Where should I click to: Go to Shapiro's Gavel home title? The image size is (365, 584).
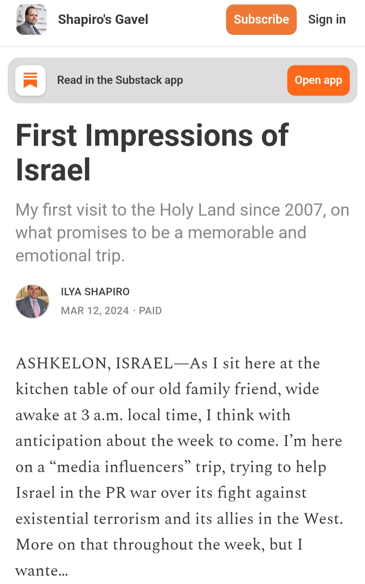[x=103, y=19]
